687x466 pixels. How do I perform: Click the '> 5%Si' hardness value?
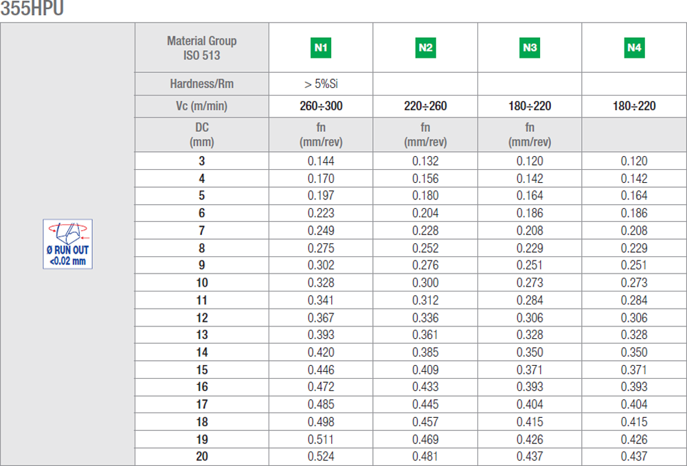point(321,84)
